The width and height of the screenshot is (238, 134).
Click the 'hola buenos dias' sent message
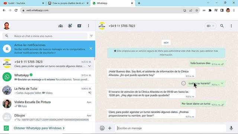pos(207,63)
